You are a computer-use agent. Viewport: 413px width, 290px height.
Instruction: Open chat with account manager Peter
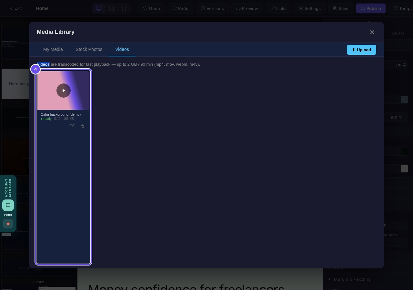(8, 205)
